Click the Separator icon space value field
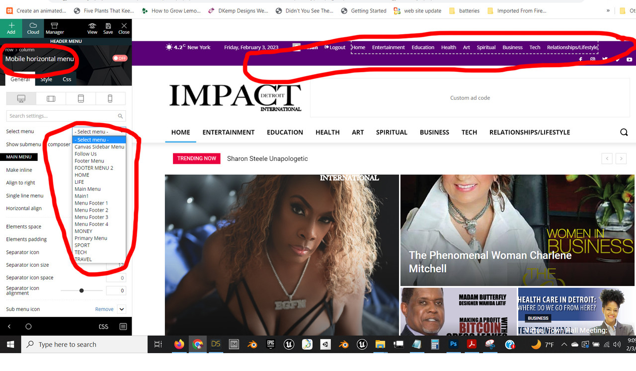636x371 pixels. [x=116, y=278]
